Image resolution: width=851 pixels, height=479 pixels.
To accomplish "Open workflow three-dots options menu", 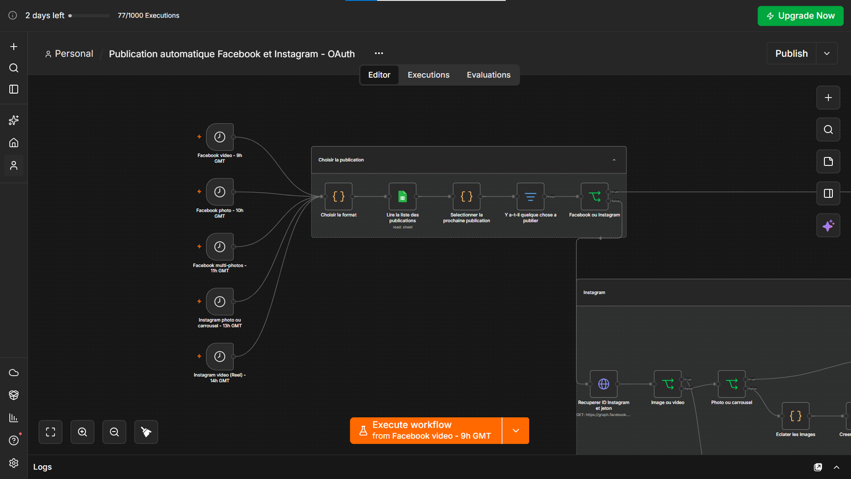I will coord(379,53).
